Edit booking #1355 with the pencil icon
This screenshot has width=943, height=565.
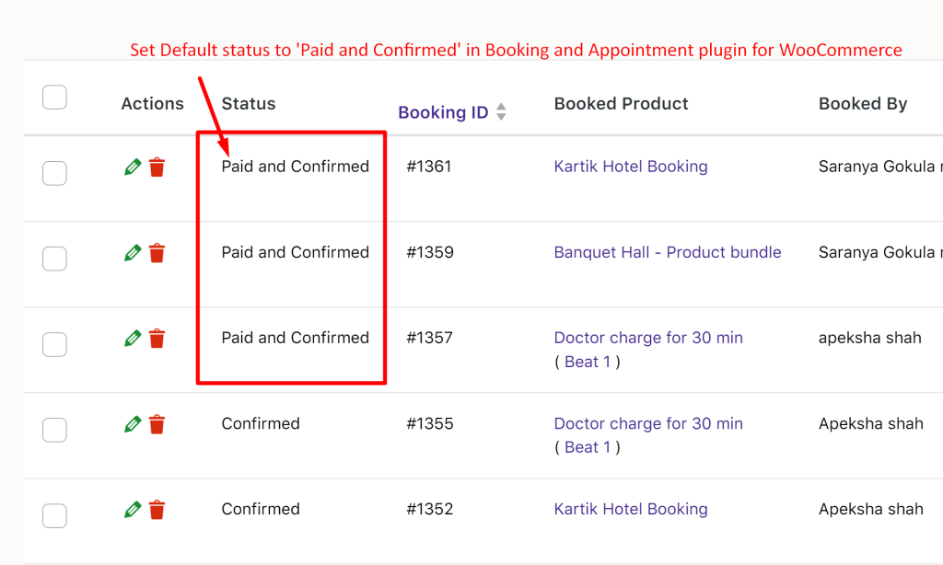click(133, 424)
